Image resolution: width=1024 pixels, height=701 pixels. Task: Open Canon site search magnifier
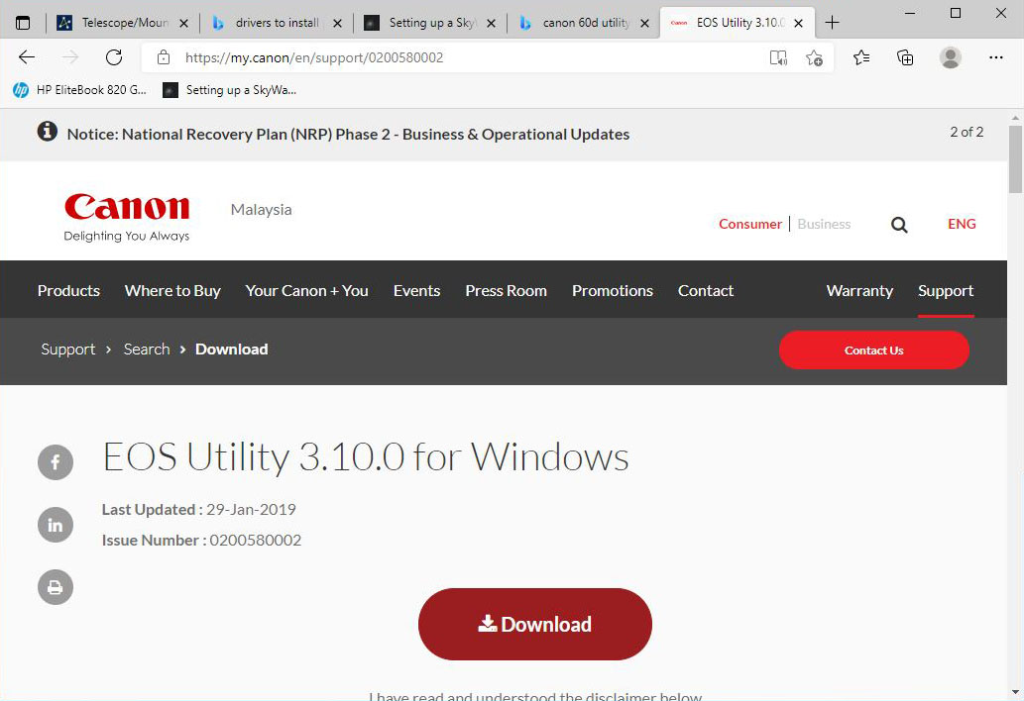click(x=899, y=225)
